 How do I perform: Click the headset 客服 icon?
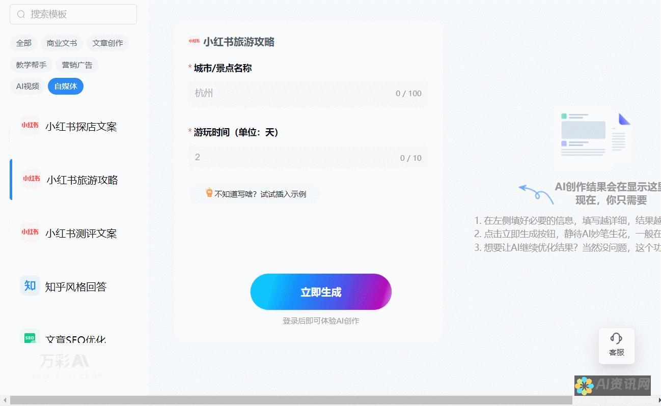point(616,338)
